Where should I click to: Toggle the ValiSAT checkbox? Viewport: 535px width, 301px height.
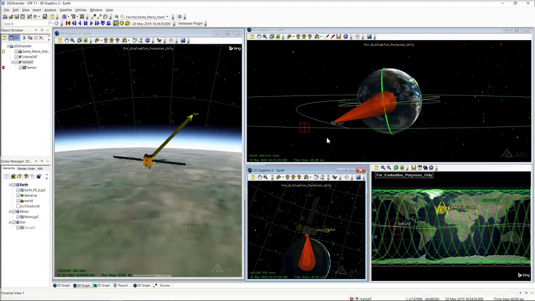(x=17, y=62)
